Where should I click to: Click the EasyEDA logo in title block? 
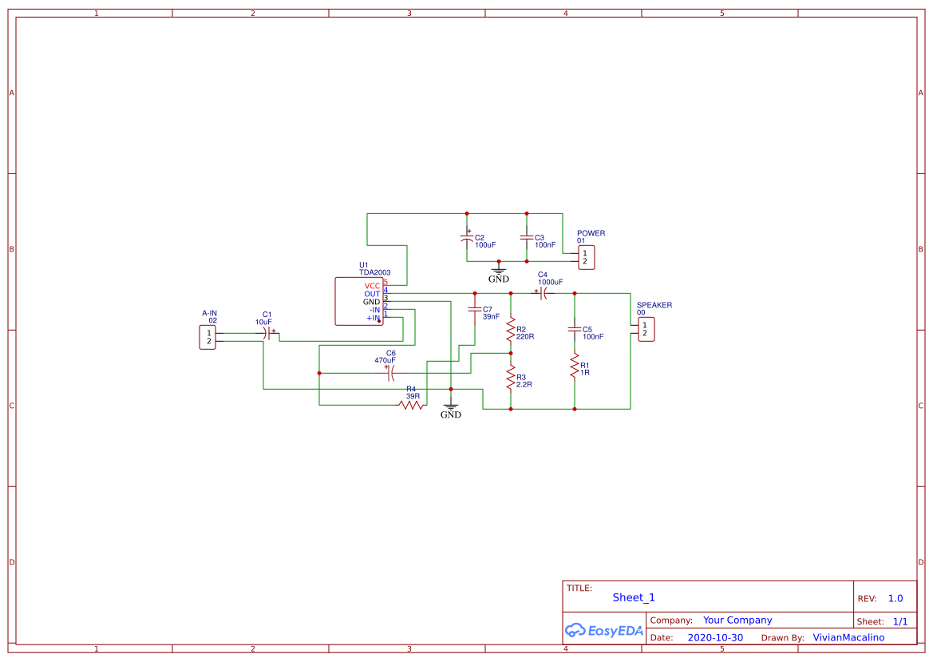[604, 630]
